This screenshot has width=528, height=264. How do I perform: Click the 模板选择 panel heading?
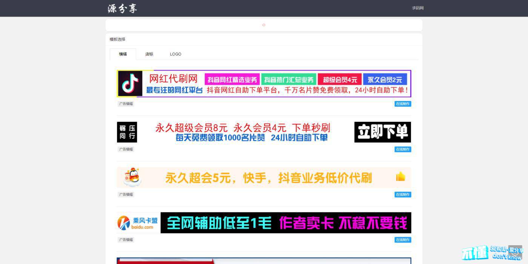coord(118,39)
